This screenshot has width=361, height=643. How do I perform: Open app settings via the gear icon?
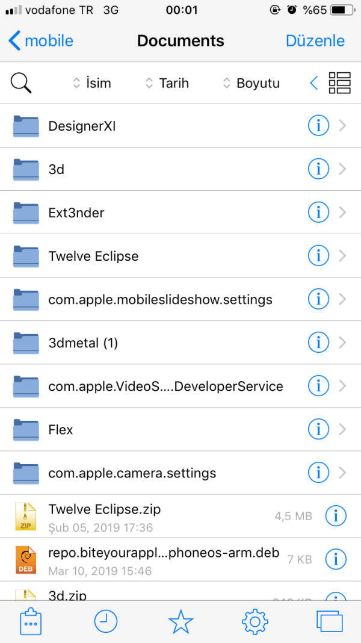[x=255, y=622]
